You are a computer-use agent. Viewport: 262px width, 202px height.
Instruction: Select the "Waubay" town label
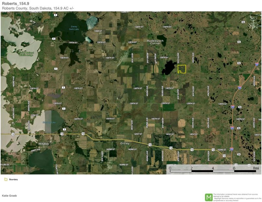click(43, 144)
